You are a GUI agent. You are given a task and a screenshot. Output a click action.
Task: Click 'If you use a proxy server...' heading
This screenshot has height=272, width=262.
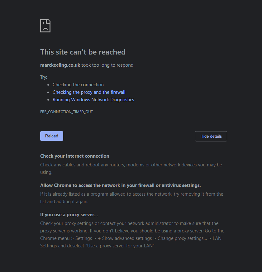click(69, 215)
